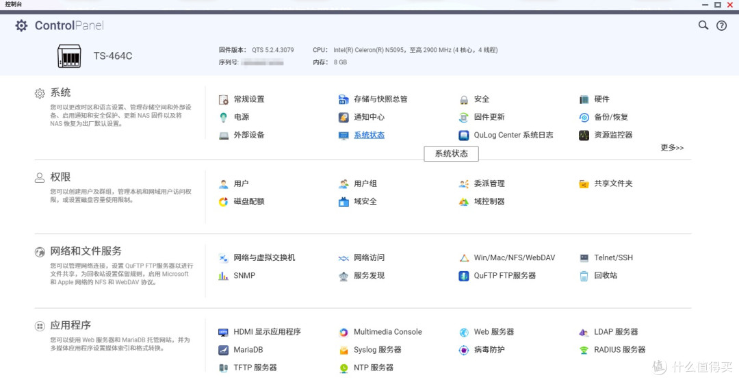This screenshot has width=739, height=382.
Task: Click the QuFTP FTP服务器 icon
Action: [x=464, y=276]
